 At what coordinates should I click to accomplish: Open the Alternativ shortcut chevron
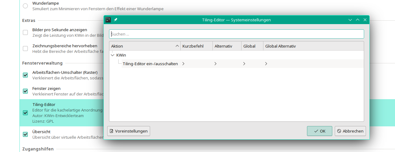click(x=216, y=64)
